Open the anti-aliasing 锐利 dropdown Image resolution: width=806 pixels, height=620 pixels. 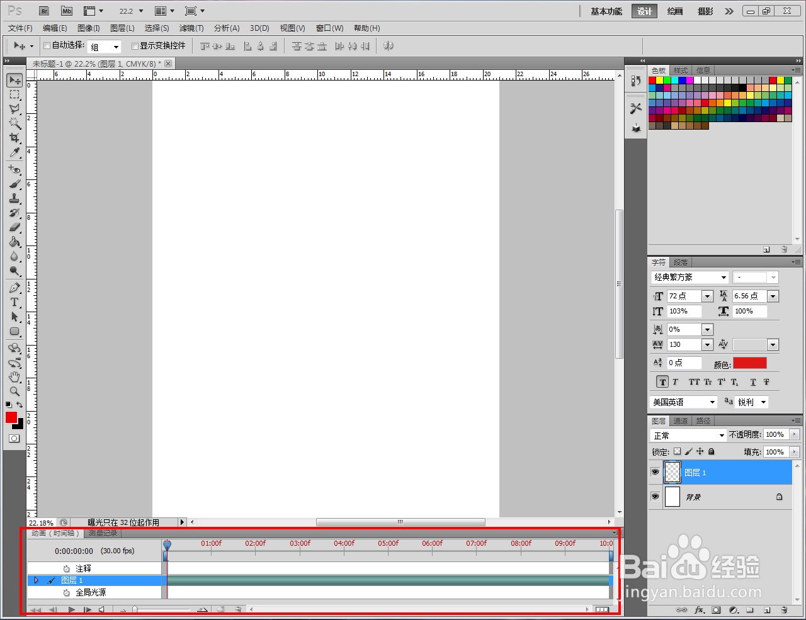[x=763, y=402]
